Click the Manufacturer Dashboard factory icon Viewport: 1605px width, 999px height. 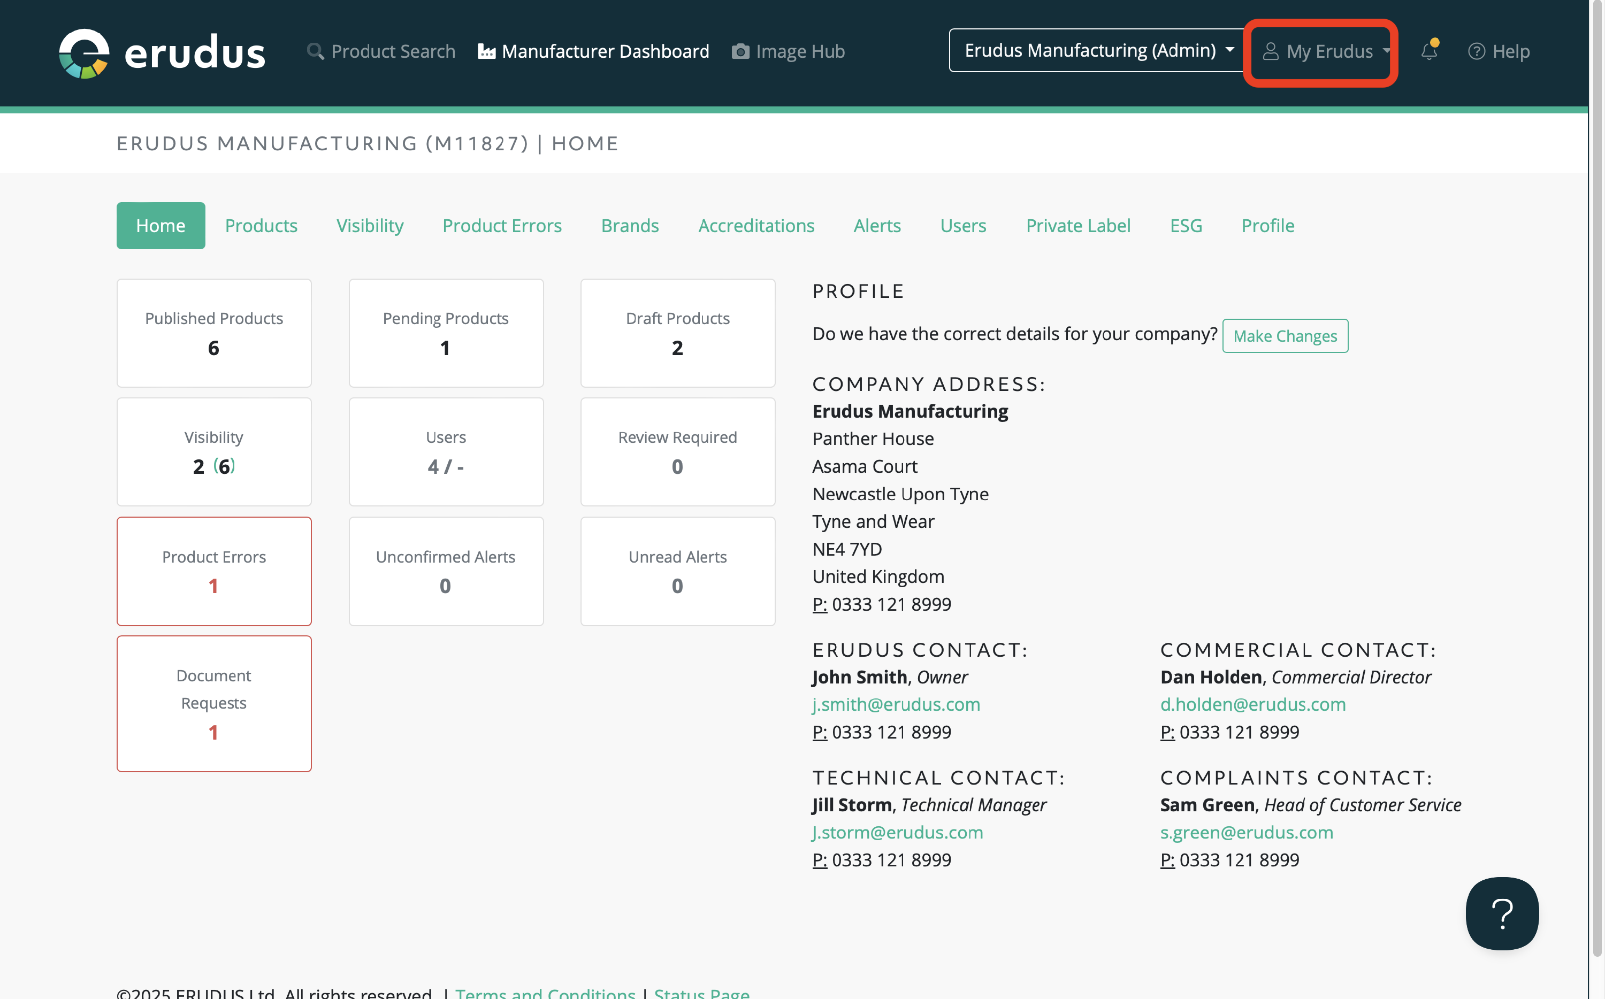coord(486,51)
